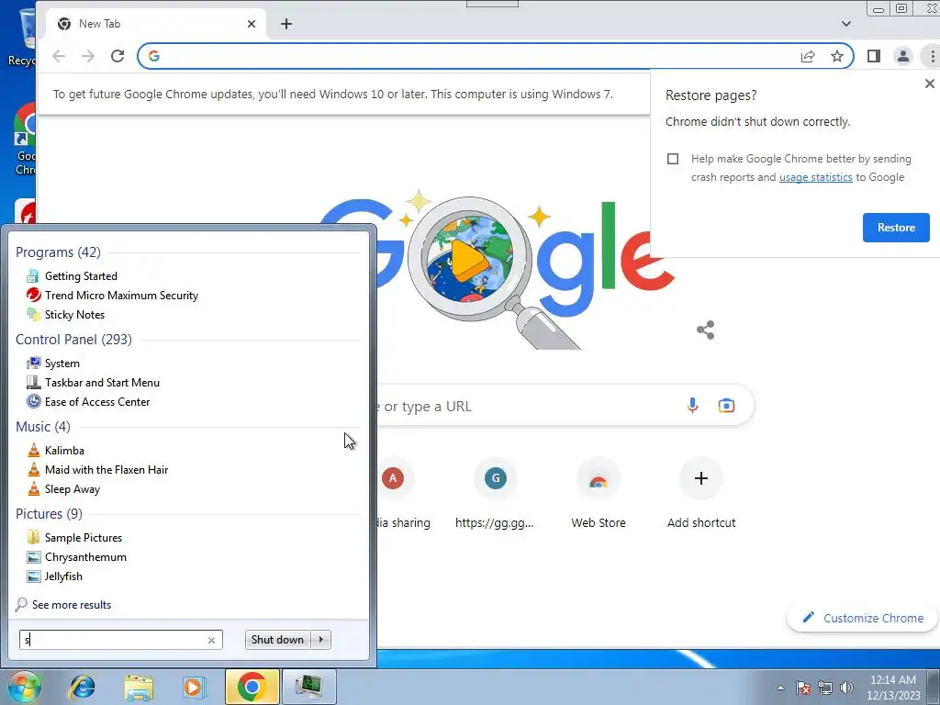This screenshot has height=705, width=940.
Task: Open the Web Store shortcut
Action: [599, 493]
